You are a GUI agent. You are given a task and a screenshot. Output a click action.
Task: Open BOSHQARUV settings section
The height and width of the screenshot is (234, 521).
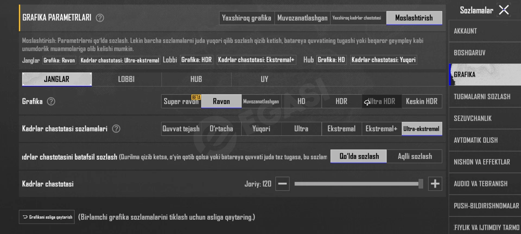tap(485, 53)
